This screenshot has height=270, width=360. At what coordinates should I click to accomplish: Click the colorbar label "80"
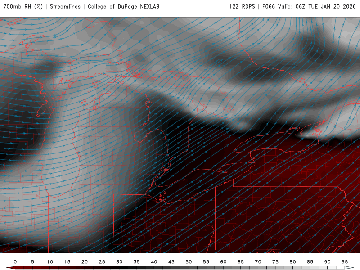[x=293, y=262]
